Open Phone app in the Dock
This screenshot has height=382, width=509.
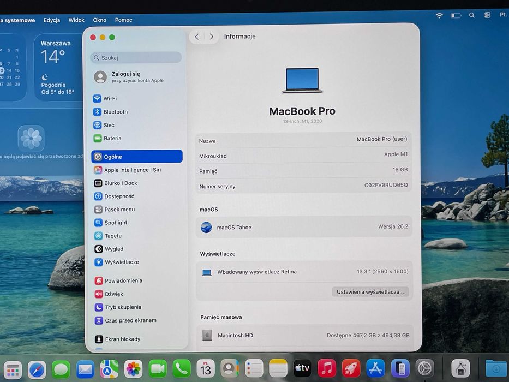pos(182,369)
